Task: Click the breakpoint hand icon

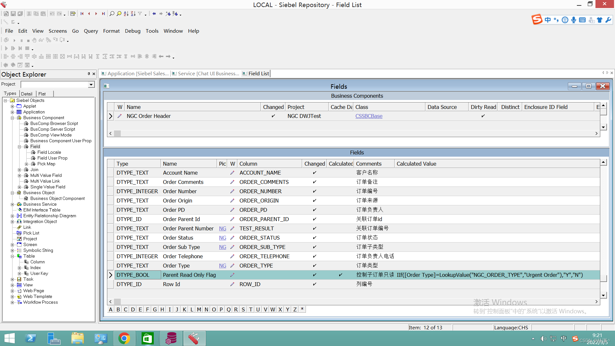Action: click(34, 40)
